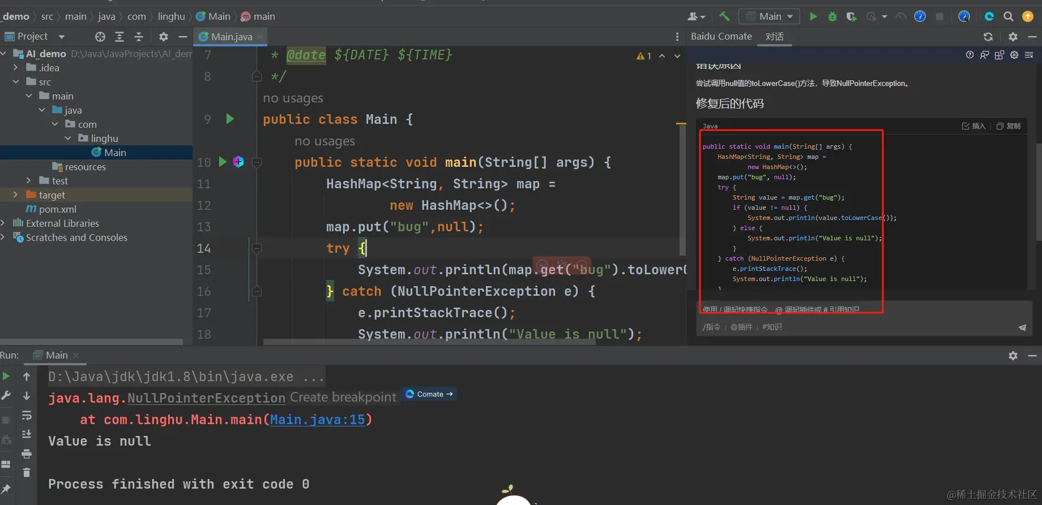Toggle pin tab in the Run panel
Image resolution: width=1042 pixels, height=505 pixels.
click(6, 489)
